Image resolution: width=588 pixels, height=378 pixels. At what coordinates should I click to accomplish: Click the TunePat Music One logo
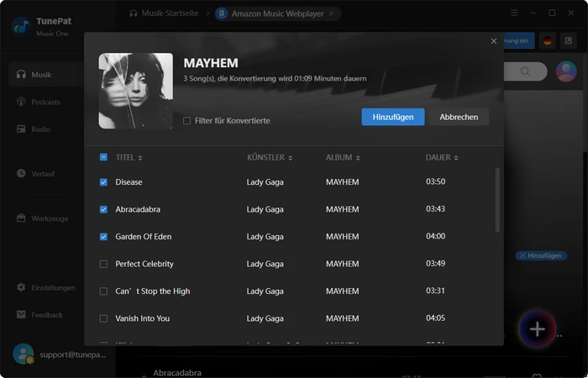(x=21, y=26)
